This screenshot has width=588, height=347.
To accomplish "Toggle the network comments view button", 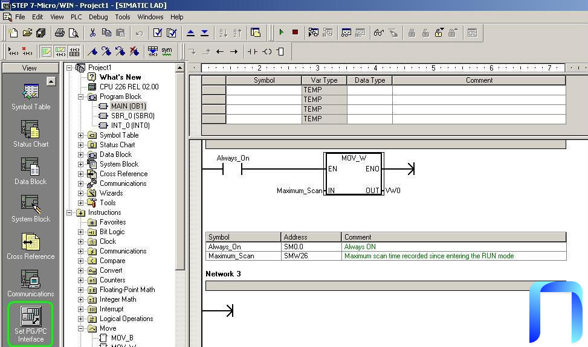I will (x=60, y=51).
